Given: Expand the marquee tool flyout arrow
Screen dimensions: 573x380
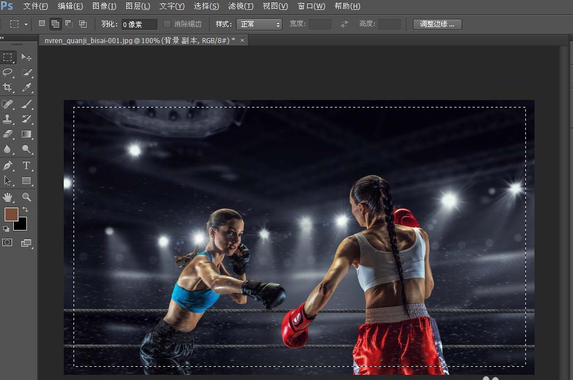Looking at the screenshot, I should tap(25, 24).
